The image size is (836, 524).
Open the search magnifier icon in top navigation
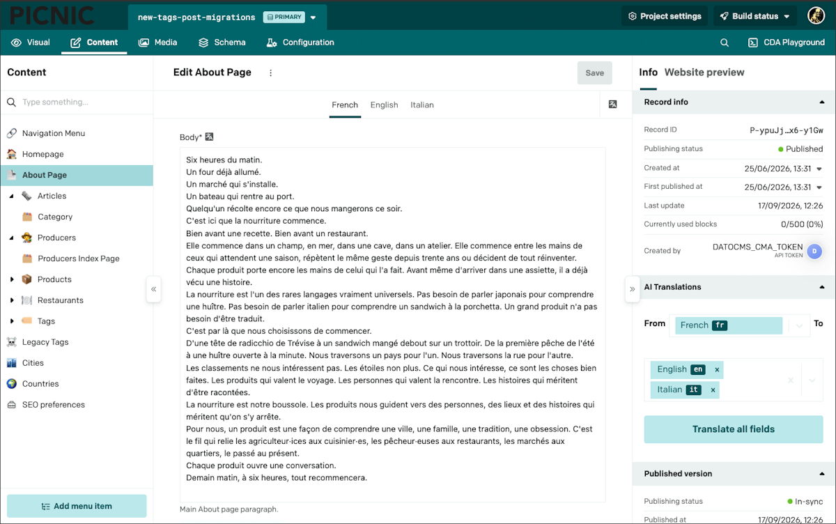(x=725, y=43)
